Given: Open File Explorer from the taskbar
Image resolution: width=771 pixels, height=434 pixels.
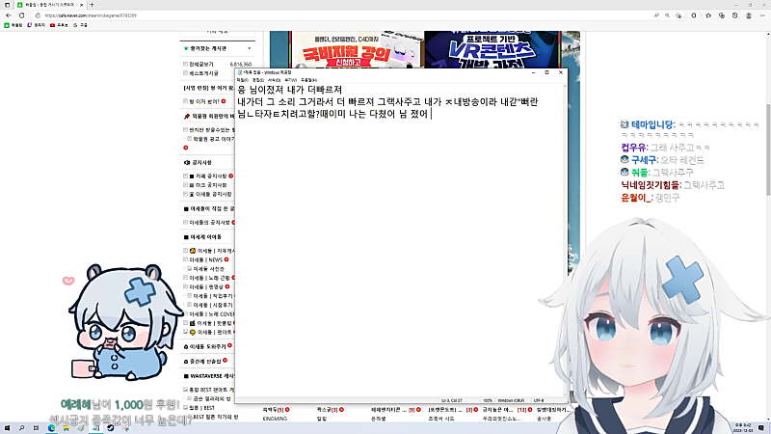Looking at the screenshot, I should 66,428.
